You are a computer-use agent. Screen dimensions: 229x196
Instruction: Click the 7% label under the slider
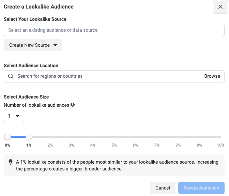tap(157, 145)
